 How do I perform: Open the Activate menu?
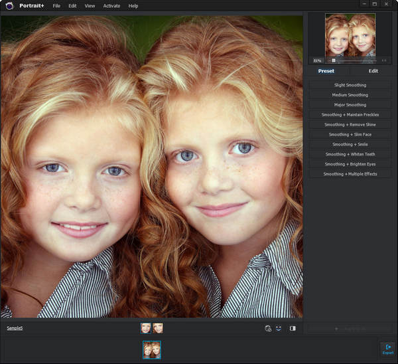coord(111,6)
